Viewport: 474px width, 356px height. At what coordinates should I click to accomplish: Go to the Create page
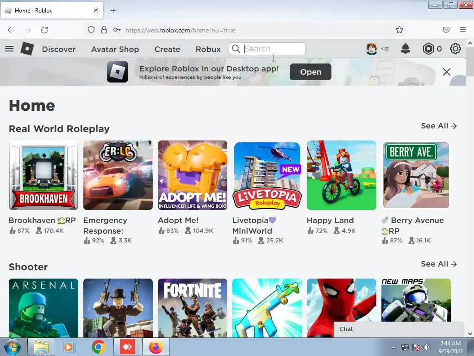pos(167,49)
